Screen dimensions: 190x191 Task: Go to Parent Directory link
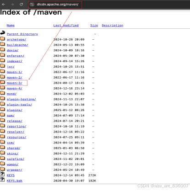pyautogui.click(x=22, y=34)
